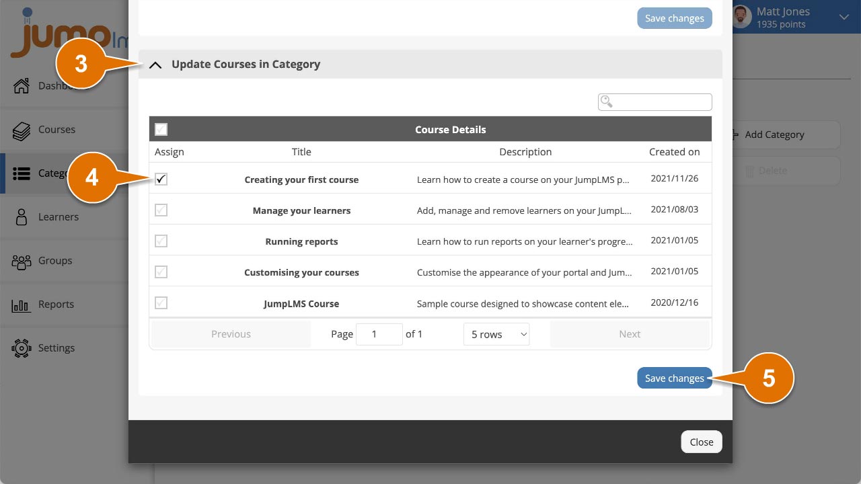This screenshot has width=861, height=484.
Task: Click Matt Jones profile avatar
Action: click(742, 17)
